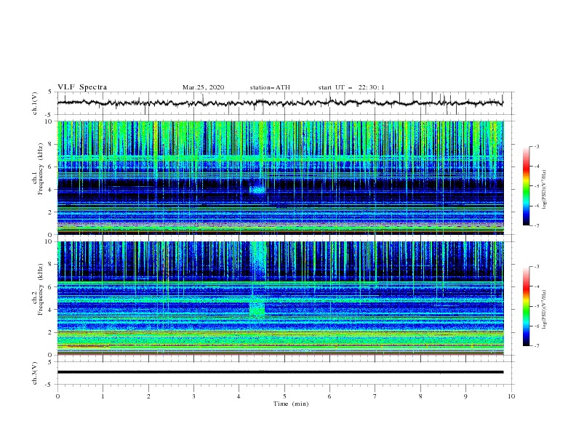This screenshot has height=445, width=576.
Task: Click the ch.3 flat black waveform trace
Action: 280,372
